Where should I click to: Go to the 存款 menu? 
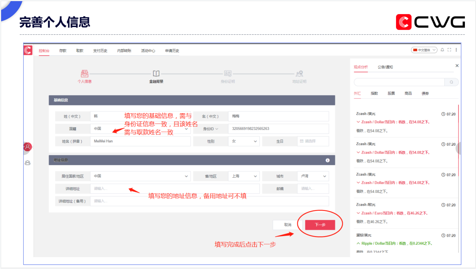(x=63, y=51)
